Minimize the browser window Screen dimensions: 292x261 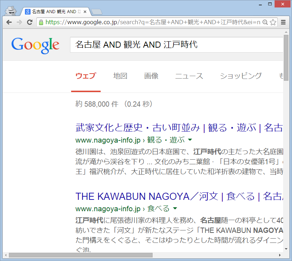(260, 4)
